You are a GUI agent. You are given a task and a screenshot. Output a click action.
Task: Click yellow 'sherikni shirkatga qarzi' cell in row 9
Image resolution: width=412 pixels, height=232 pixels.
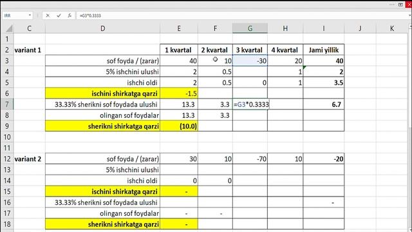[x=102, y=126]
